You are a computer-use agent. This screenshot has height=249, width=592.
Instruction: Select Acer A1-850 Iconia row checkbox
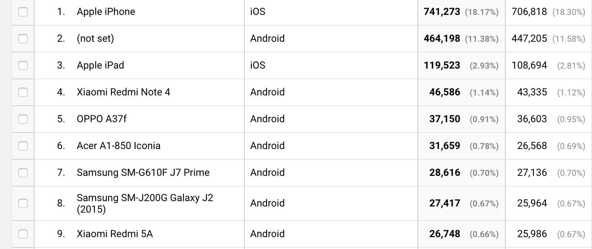[23, 146]
